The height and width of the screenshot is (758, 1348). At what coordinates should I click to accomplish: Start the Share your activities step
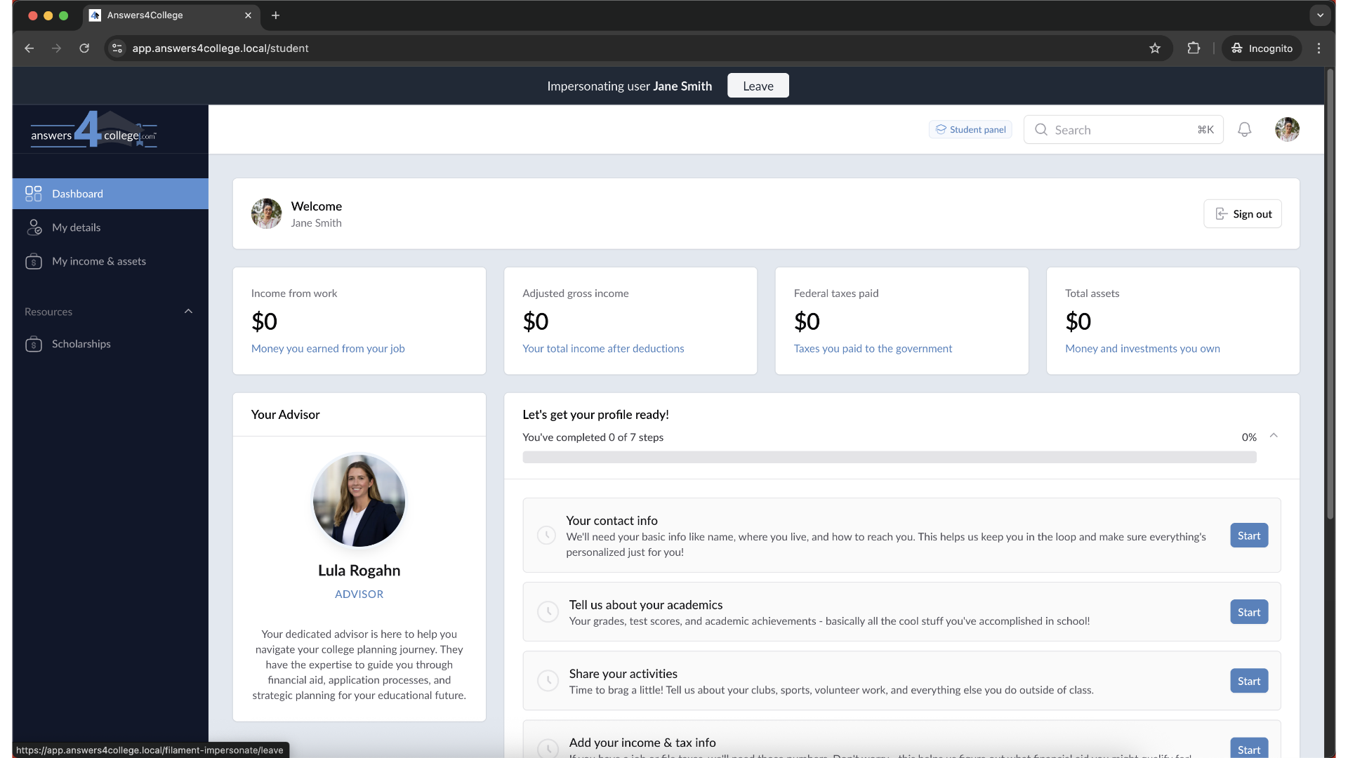pyautogui.click(x=1248, y=681)
